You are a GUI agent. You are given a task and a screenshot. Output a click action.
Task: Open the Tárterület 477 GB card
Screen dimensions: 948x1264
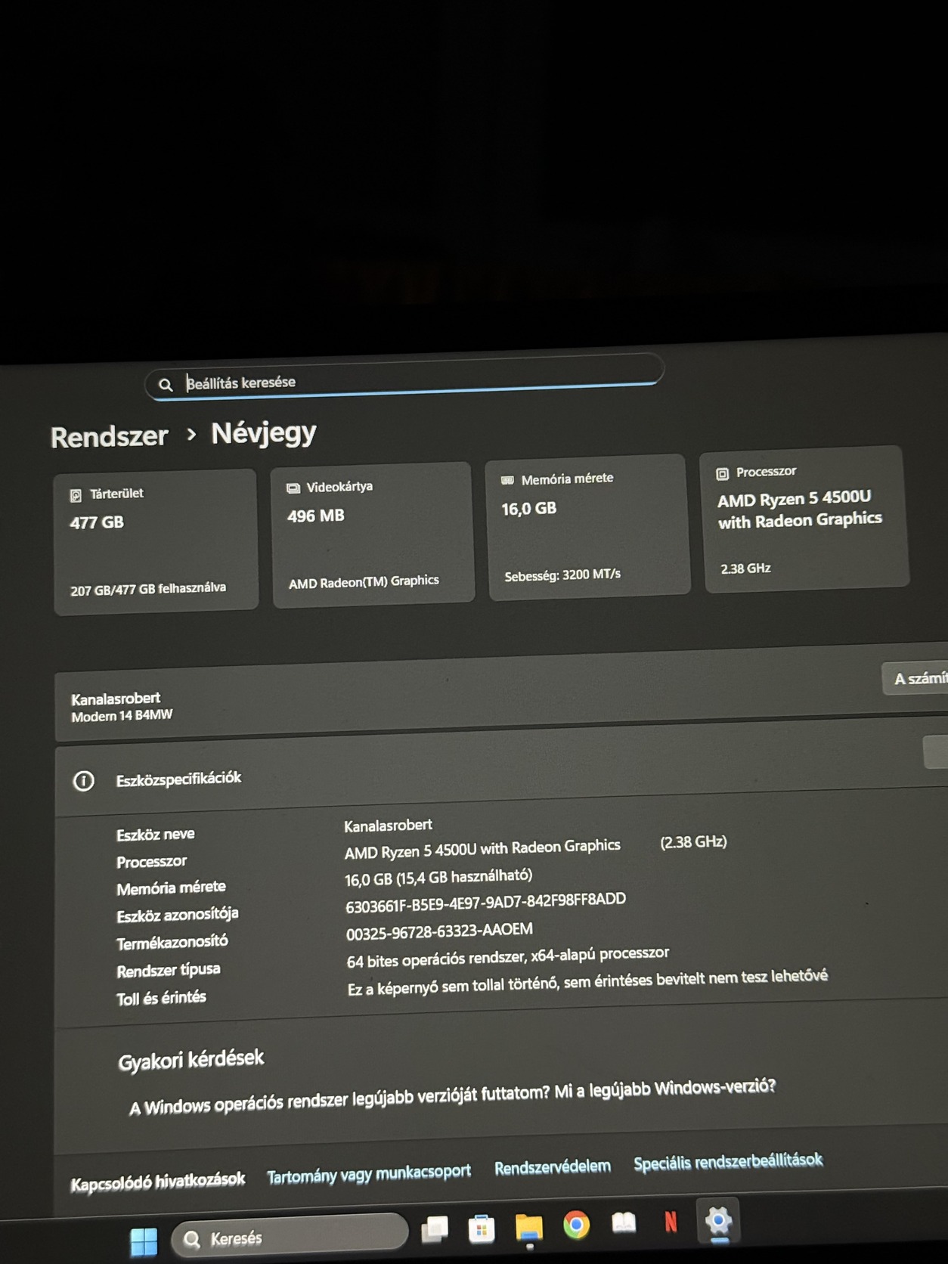coord(156,541)
